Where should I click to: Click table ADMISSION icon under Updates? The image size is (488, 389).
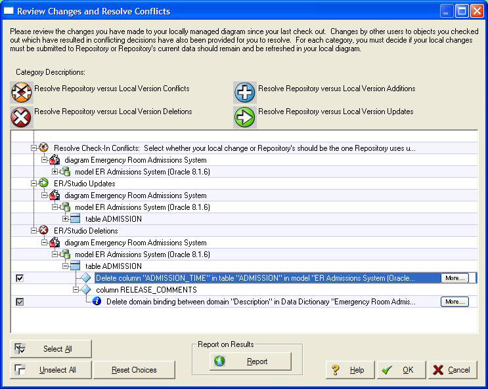click(x=76, y=218)
